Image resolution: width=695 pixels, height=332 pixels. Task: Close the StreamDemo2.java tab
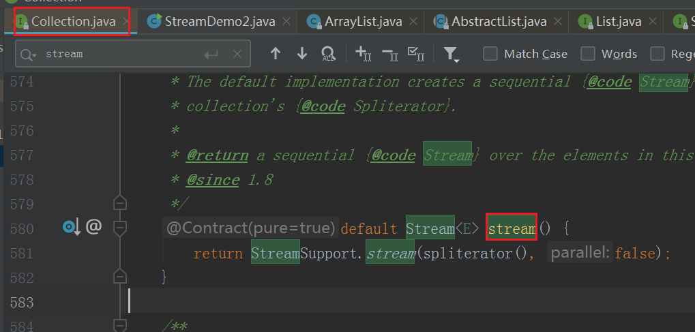[286, 21]
